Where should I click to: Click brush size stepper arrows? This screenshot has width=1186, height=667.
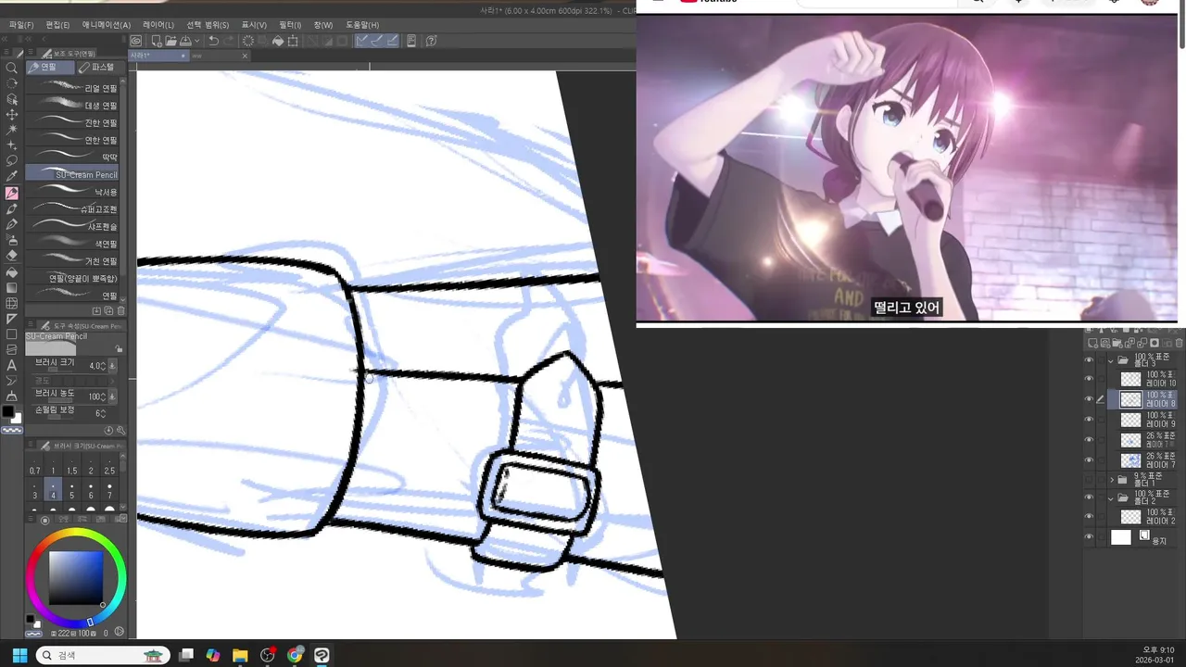pyautogui.click(x=105, y=366)
